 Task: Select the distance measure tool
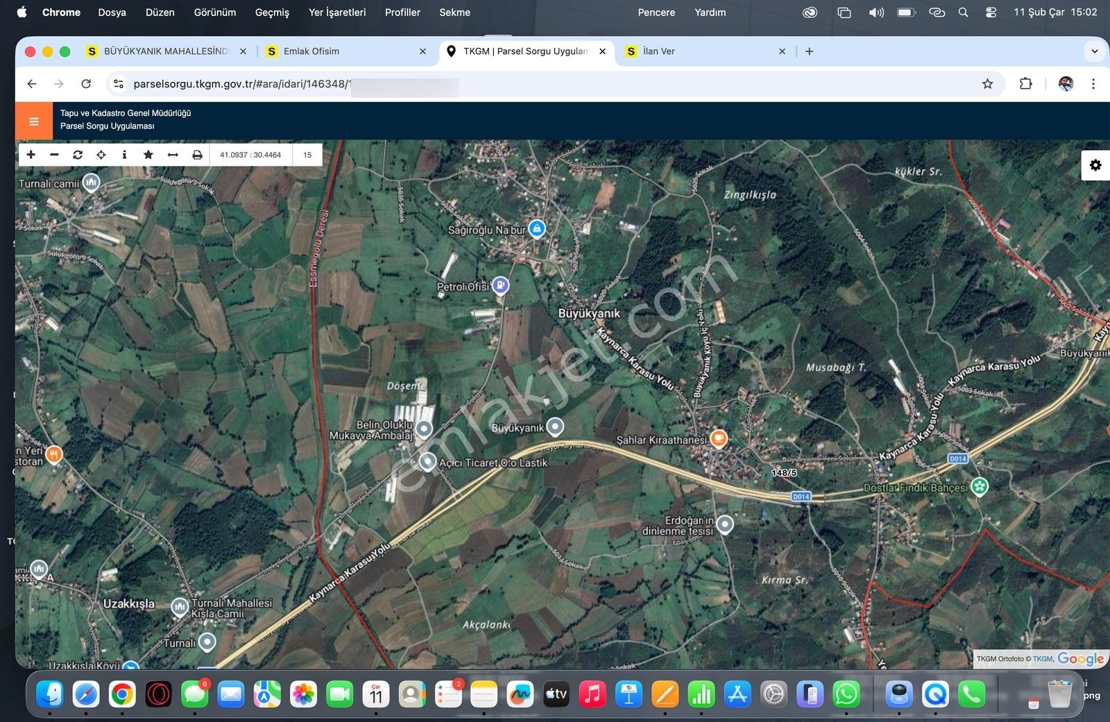[173, 155]
